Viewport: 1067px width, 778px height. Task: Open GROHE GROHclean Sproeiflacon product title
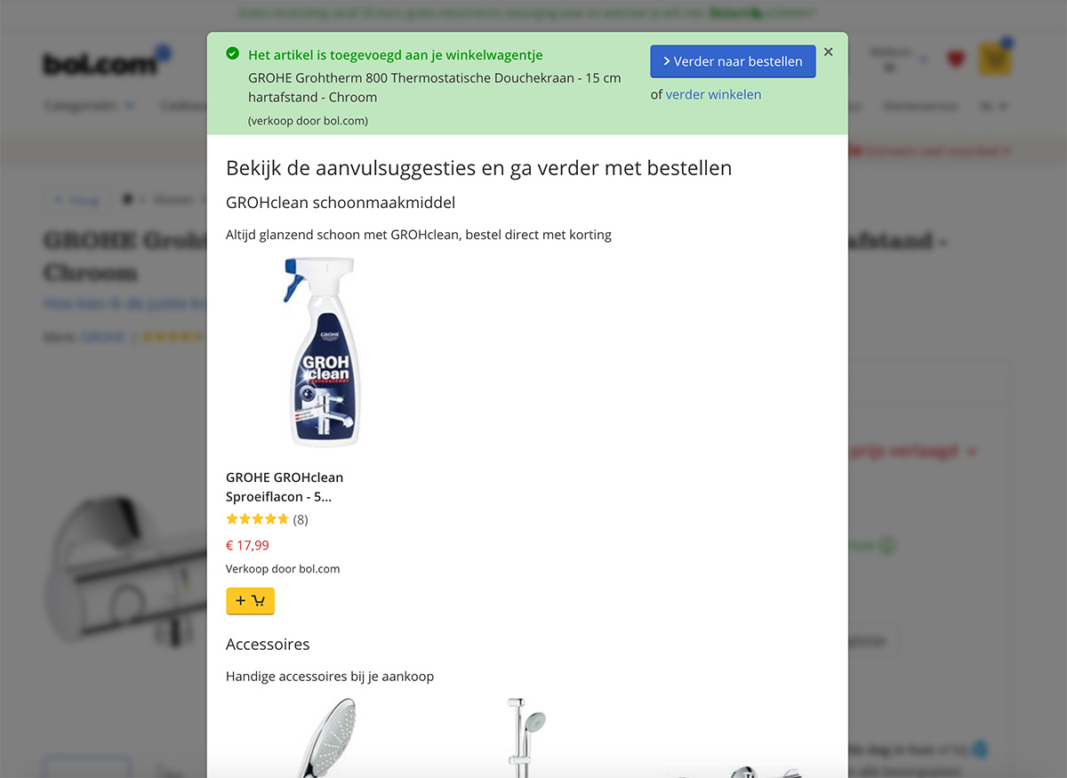coord(285,487)
